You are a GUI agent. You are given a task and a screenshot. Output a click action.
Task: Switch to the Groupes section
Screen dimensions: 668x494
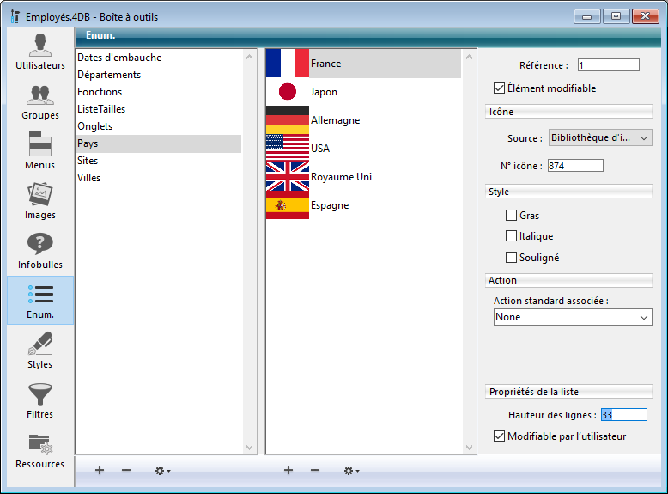click(x=39, y=101)
